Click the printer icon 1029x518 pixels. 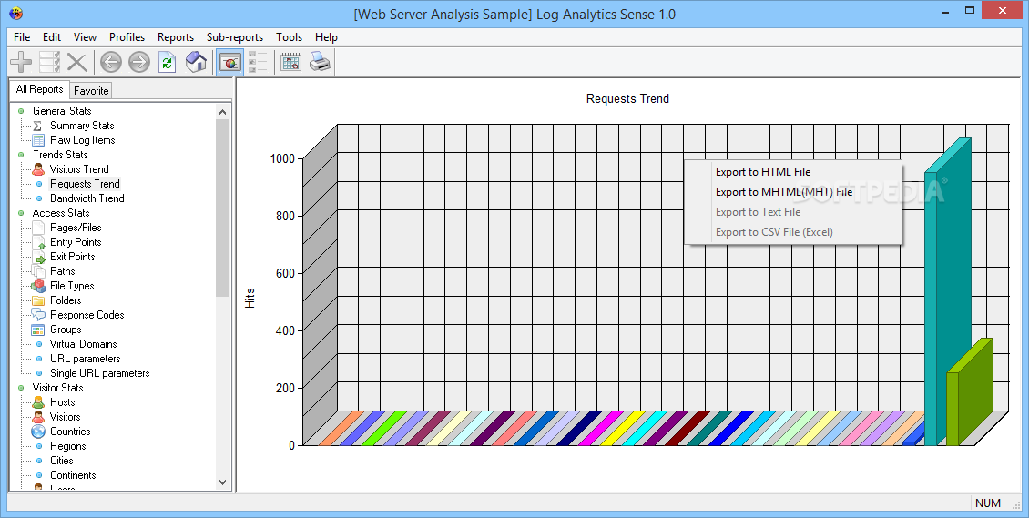click(x=320, y=62)
